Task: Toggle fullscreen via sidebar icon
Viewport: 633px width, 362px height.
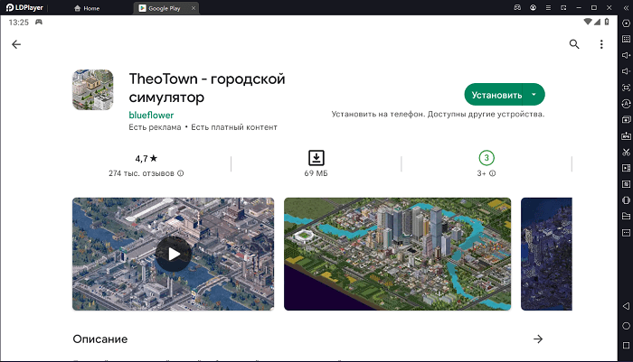Action: pyautogui.click(x=626, y=88)
